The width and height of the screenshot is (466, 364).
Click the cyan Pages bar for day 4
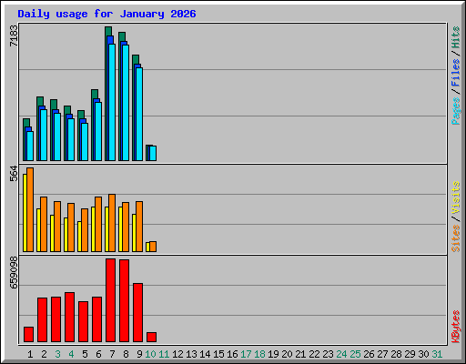click(x=71, y=139)
